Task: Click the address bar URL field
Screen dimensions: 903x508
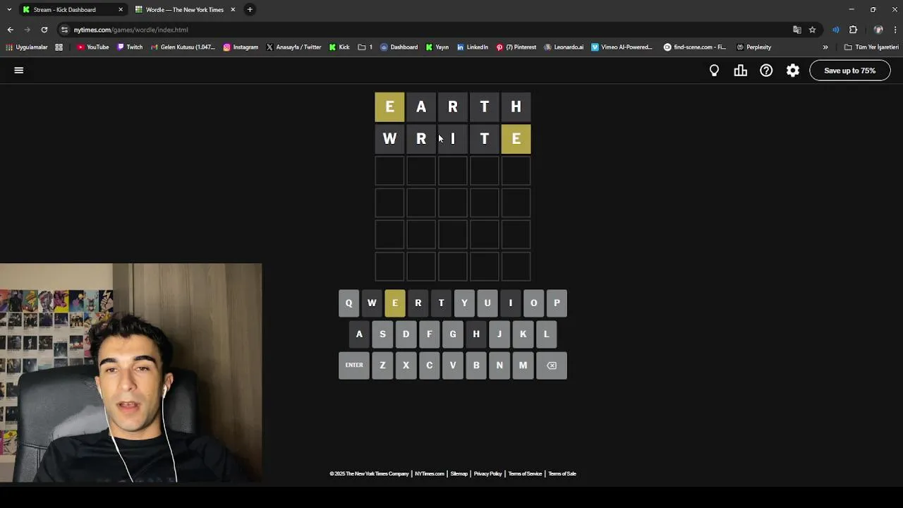Action: [423, 30]
